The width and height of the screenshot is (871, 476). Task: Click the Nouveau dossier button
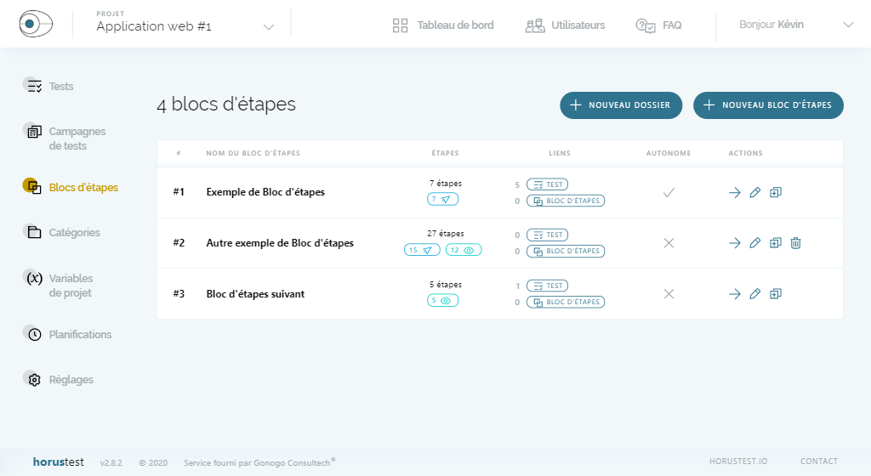(621, 105)
